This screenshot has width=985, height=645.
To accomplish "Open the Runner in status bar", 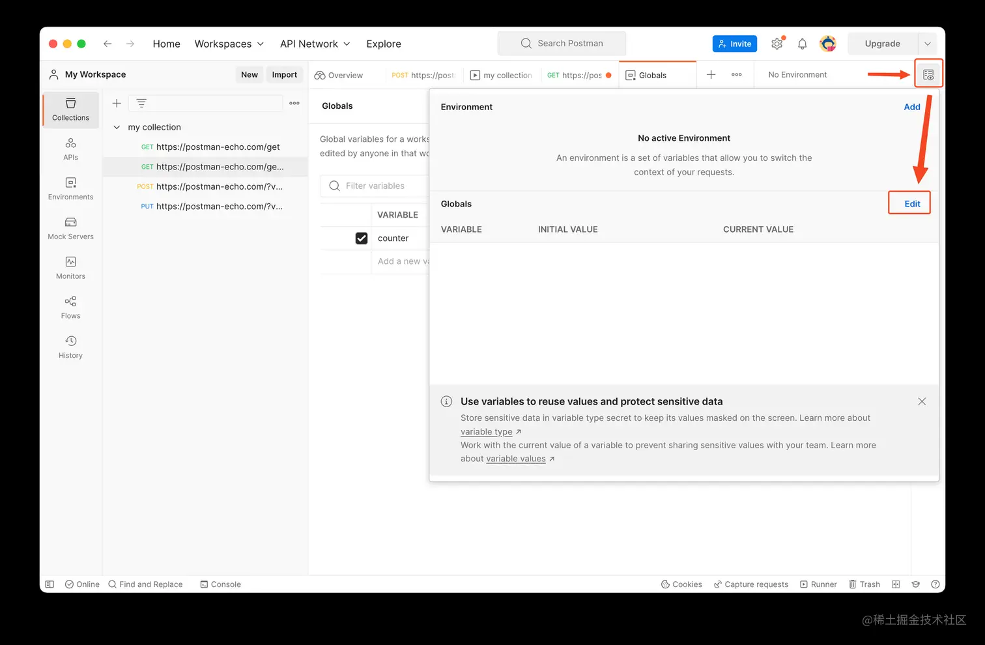I will [x=818, y=584].
